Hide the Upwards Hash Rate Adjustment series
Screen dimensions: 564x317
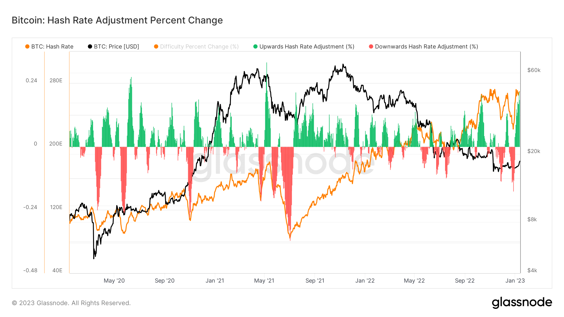(307, 47)
